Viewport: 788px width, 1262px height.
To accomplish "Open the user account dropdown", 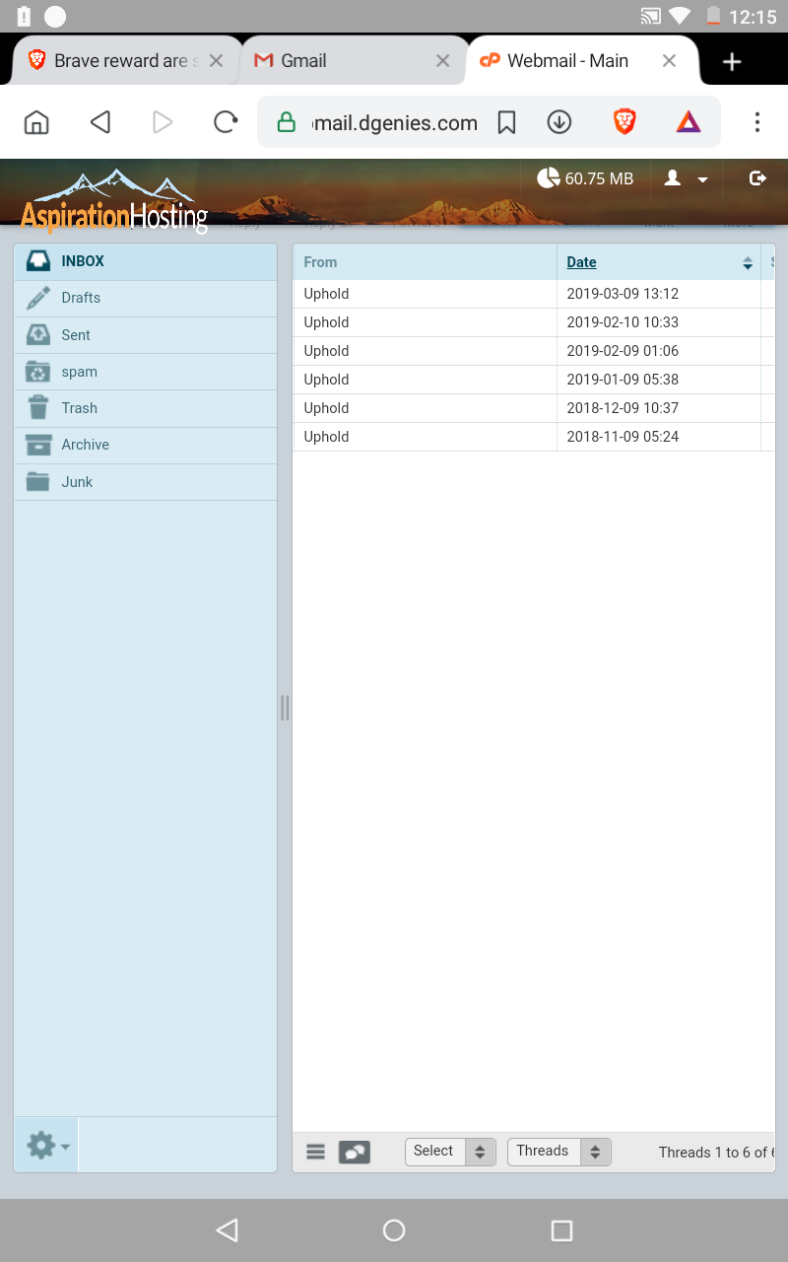I will coord(687,178).
